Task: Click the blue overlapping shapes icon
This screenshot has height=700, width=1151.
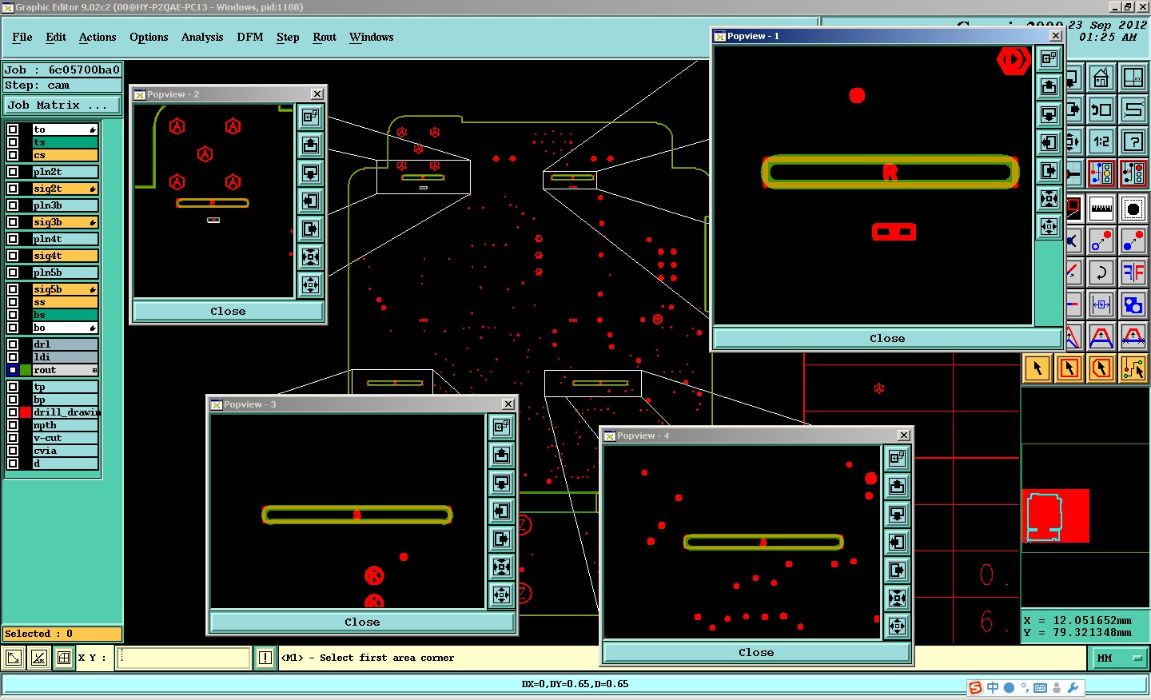Action: pos(1133,304)
